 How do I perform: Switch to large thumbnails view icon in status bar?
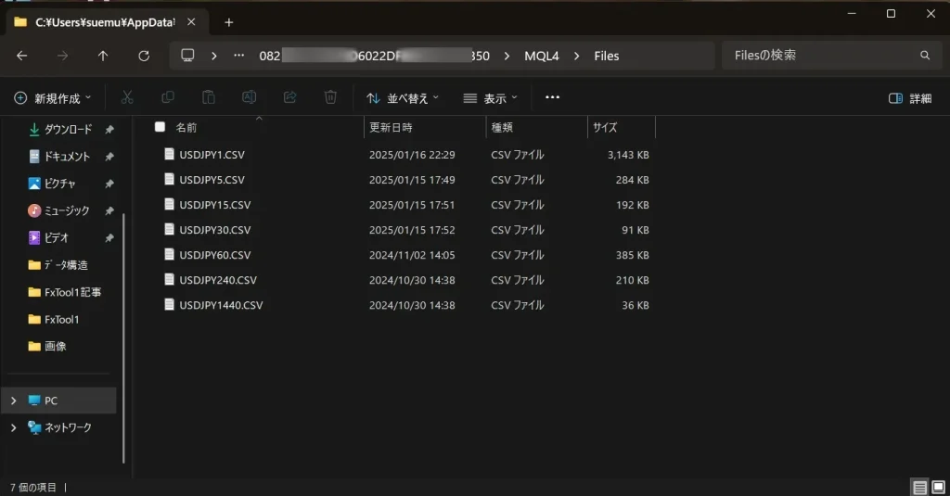coord(939,487)
